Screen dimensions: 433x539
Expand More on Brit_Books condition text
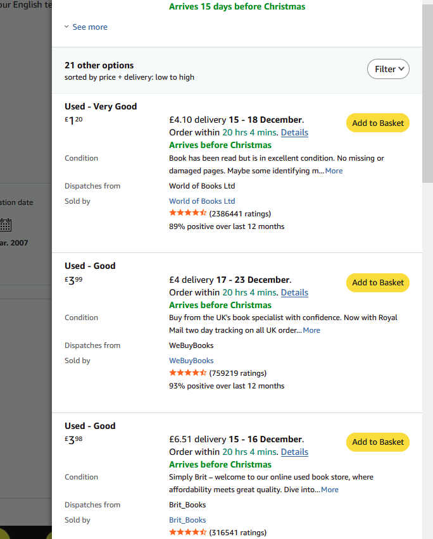tap(329, 490)
